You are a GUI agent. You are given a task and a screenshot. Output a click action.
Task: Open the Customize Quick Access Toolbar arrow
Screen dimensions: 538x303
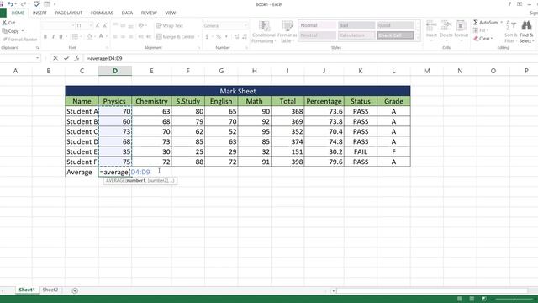(55, 4)
